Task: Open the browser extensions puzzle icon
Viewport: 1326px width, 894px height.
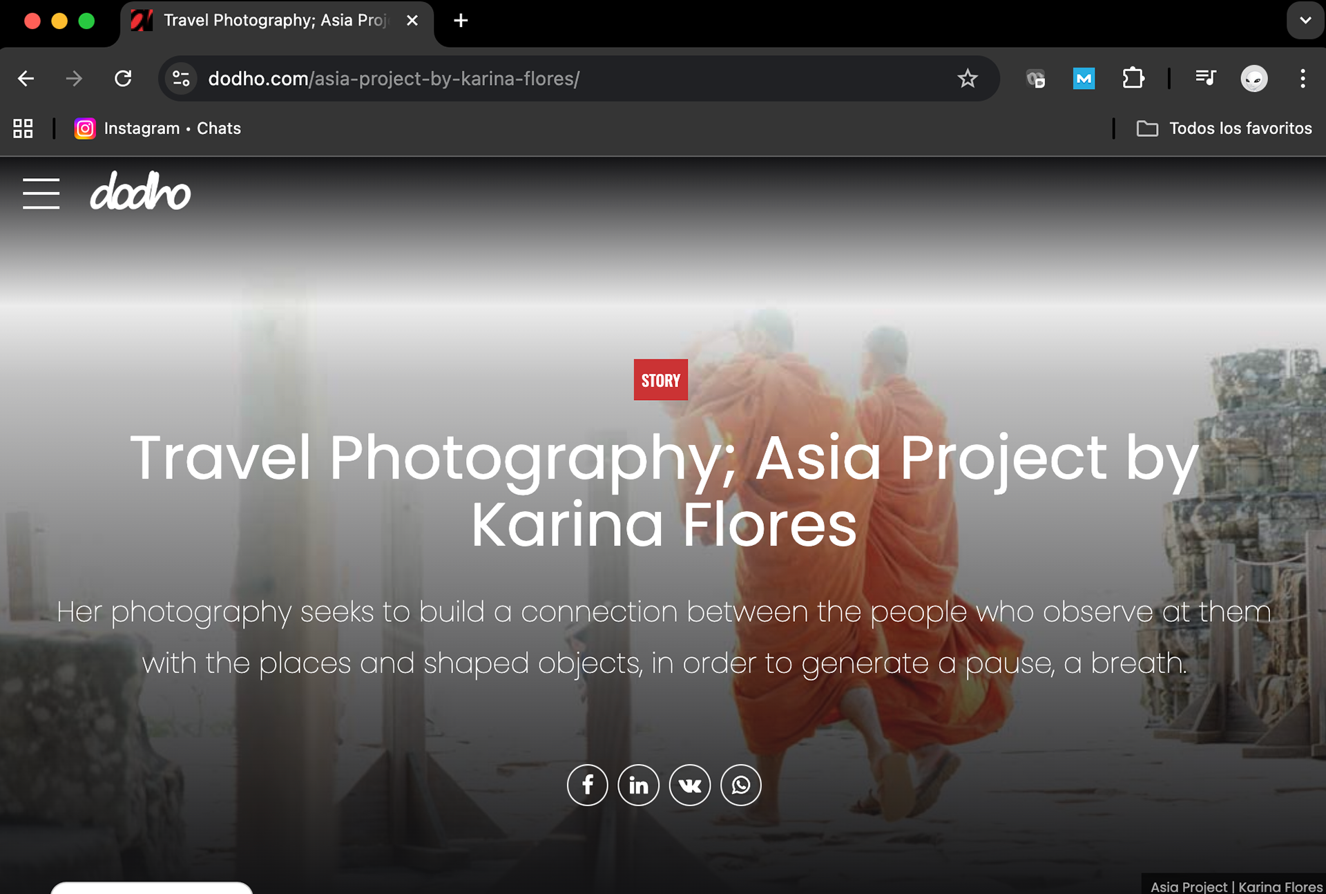Action: click(1133, 79)
